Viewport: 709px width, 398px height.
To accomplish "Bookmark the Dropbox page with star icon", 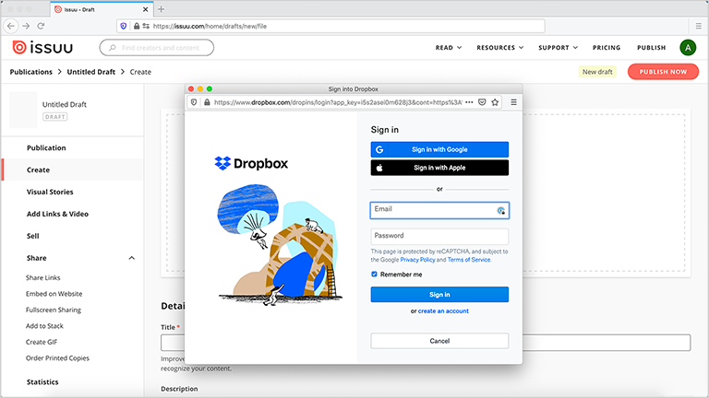I will (495, 102).
